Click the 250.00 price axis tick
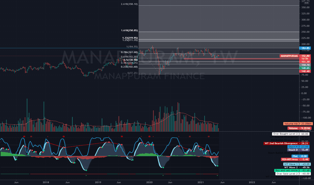314x185 pixels. click(305, 32)
